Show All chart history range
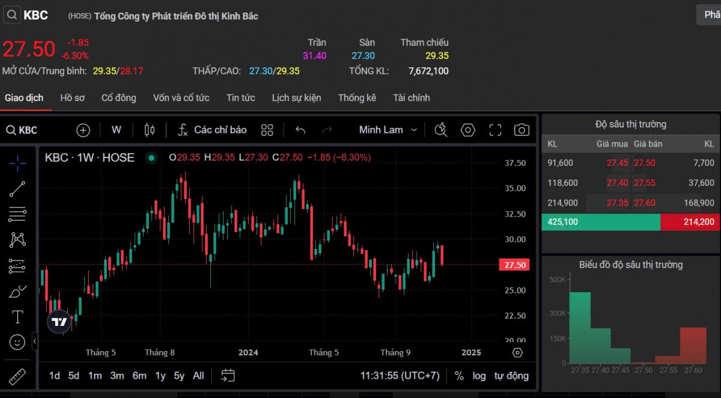The height and width of the screenshot is (398, 721). point(198,376)
